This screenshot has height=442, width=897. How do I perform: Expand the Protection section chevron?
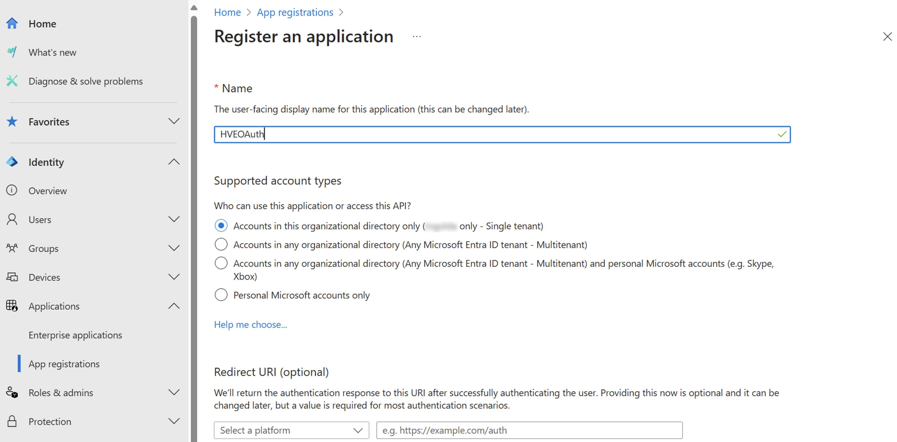coord(174,421)
